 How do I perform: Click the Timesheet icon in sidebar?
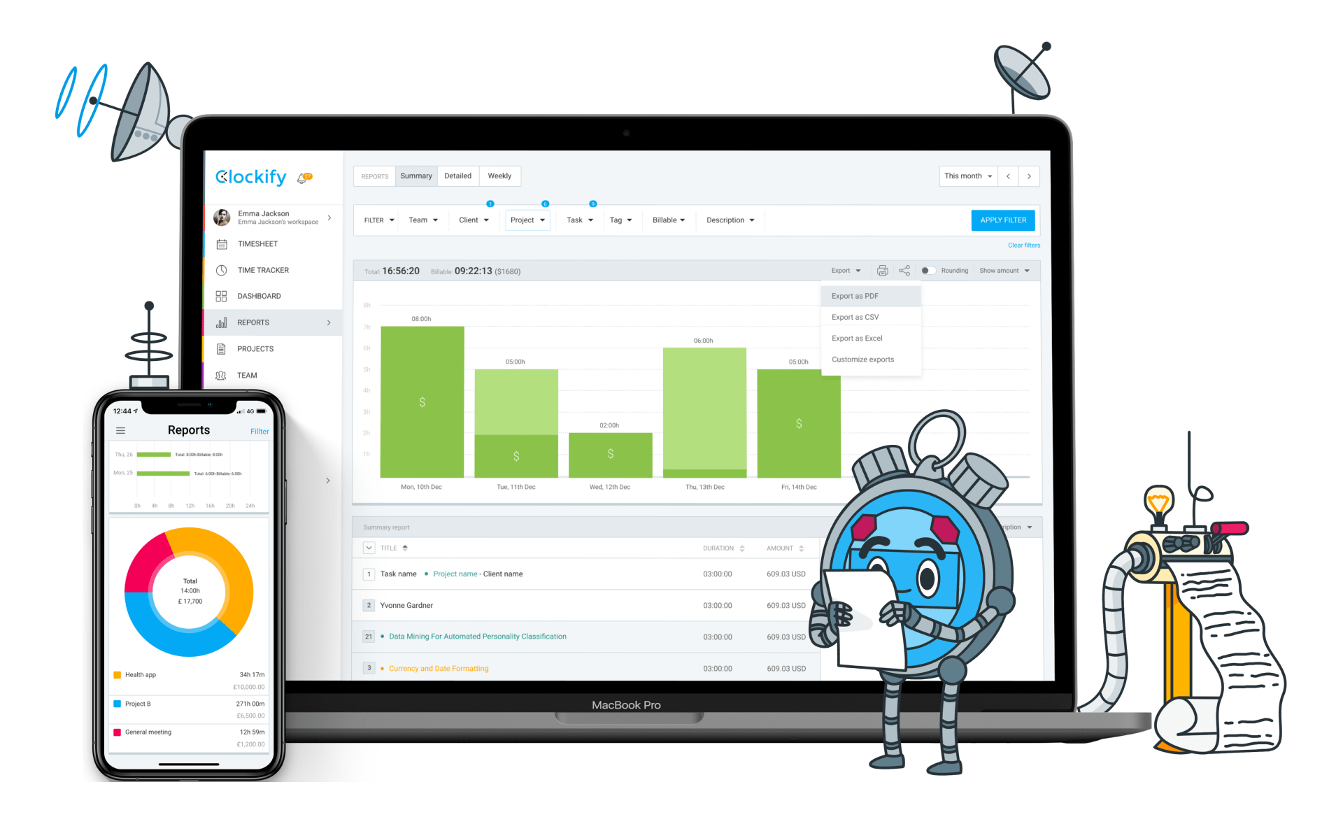coord(222,246)
